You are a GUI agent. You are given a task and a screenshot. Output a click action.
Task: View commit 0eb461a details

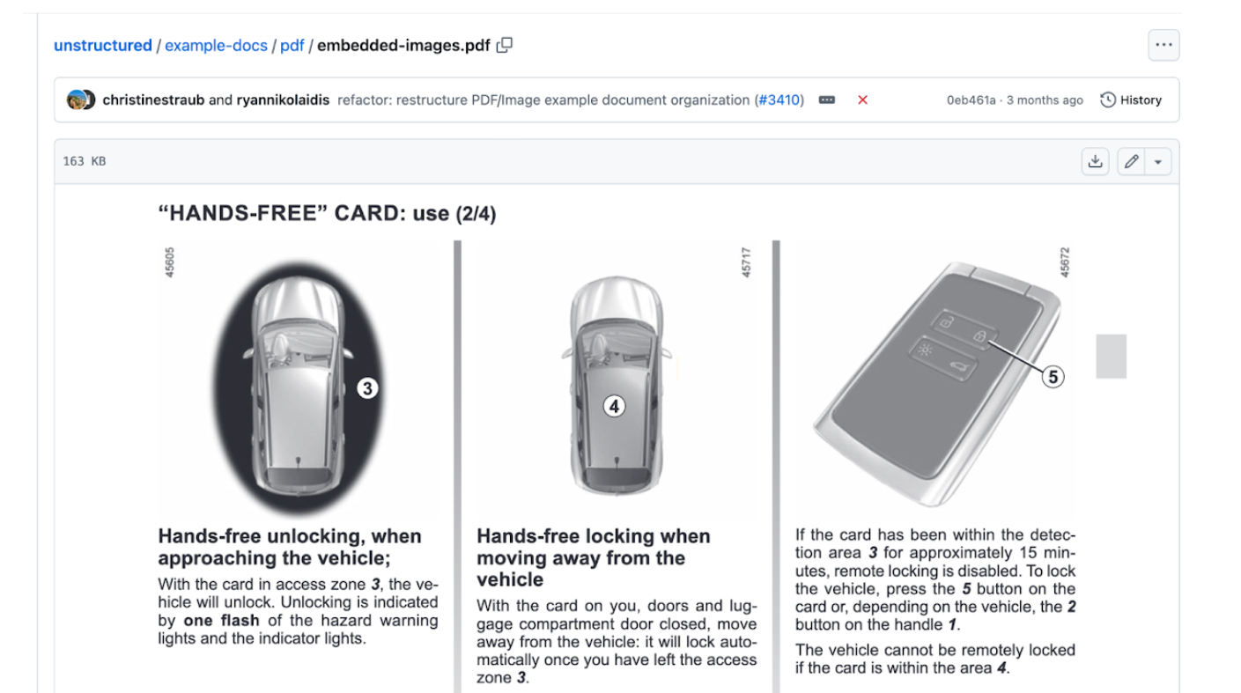click(971, 100)
